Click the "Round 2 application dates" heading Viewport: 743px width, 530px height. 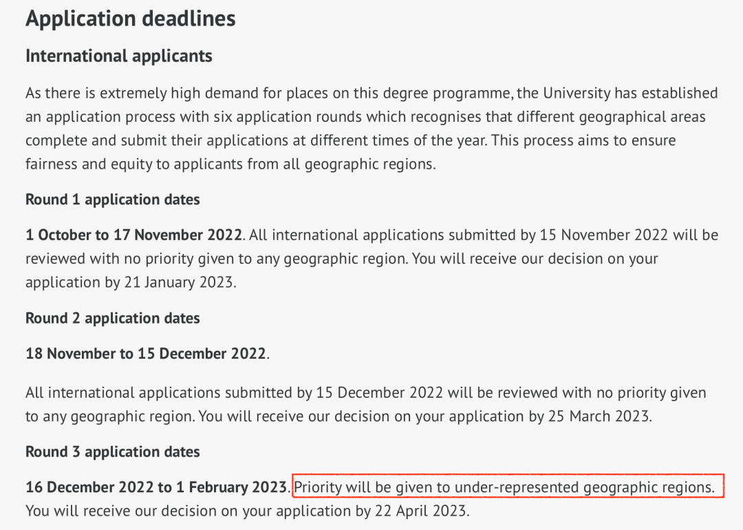pos(113,318)
